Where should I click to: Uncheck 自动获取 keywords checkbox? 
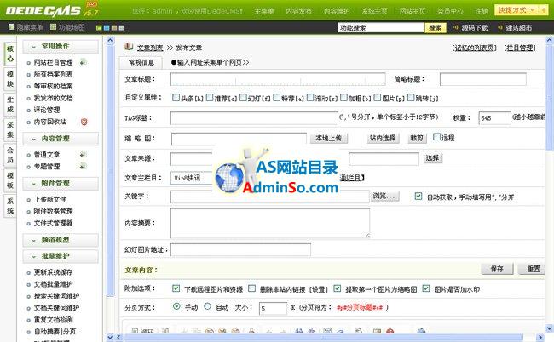[x=418, y=196]
